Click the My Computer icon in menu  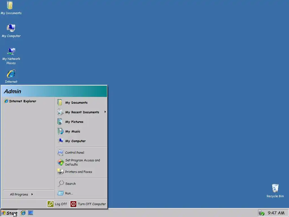point(60,141)
